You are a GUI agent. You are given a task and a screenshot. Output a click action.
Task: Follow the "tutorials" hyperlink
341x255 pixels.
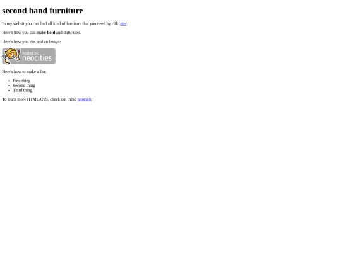(x=84, y=99)
